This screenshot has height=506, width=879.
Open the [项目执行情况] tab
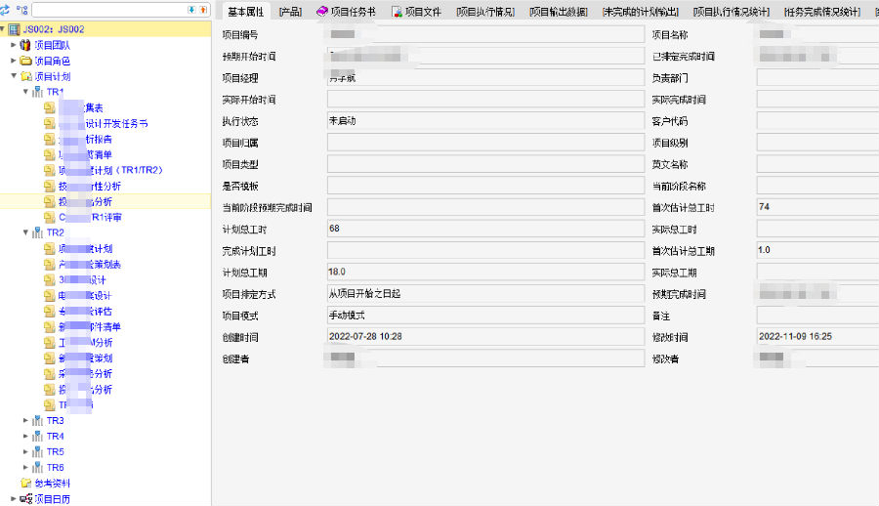pos(484,11)
